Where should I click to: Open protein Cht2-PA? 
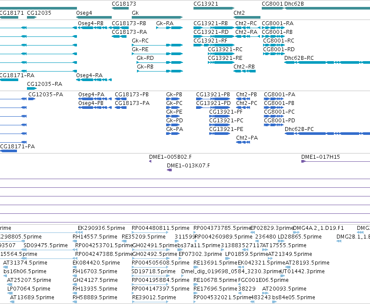pyautogui.click(x=247, y=138)
